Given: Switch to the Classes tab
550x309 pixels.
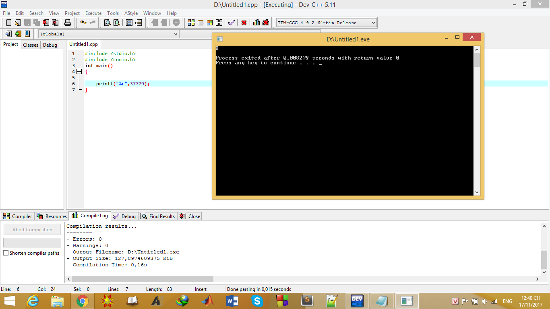Looking at the screenshot, I should (31, 45).
